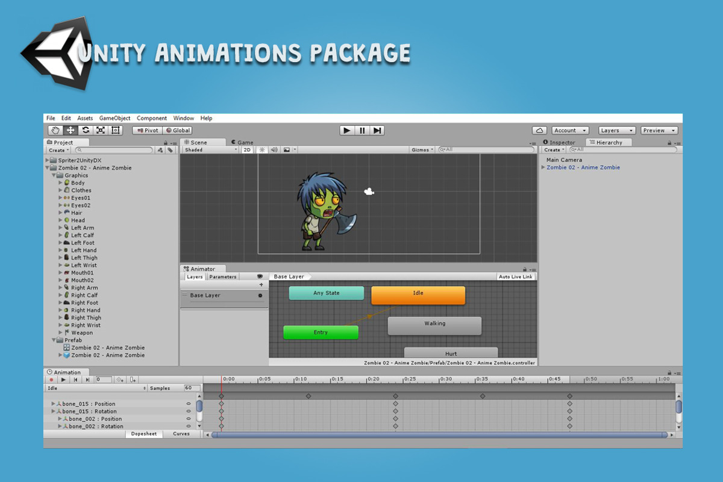The height and width of the screenshot is (482, 723).
Task: Expand bone_015 : Position property
Action: 53,404
